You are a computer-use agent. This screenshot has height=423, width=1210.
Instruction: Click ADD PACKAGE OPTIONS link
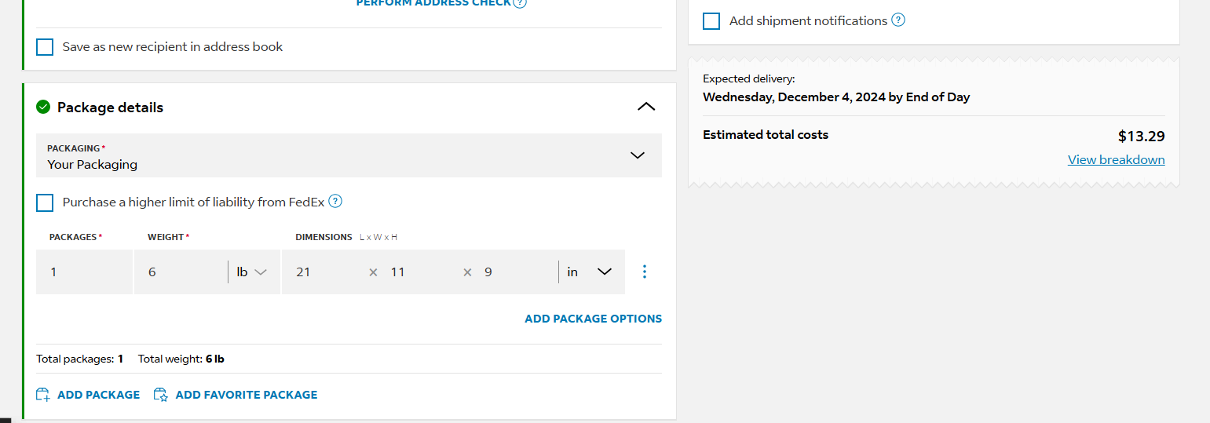pyautogui.click(x=593, y=319)
